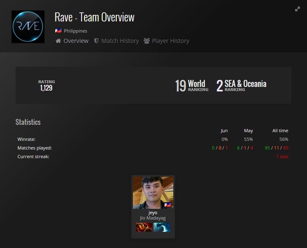The image size is (307, 248).
Task: Click the May matches record 6 / 1 / 4
Action: point(245,148)
